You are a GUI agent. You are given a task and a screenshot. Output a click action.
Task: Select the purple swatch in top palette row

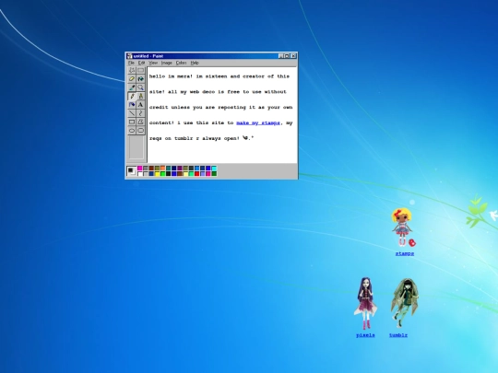tap(180, 169)
